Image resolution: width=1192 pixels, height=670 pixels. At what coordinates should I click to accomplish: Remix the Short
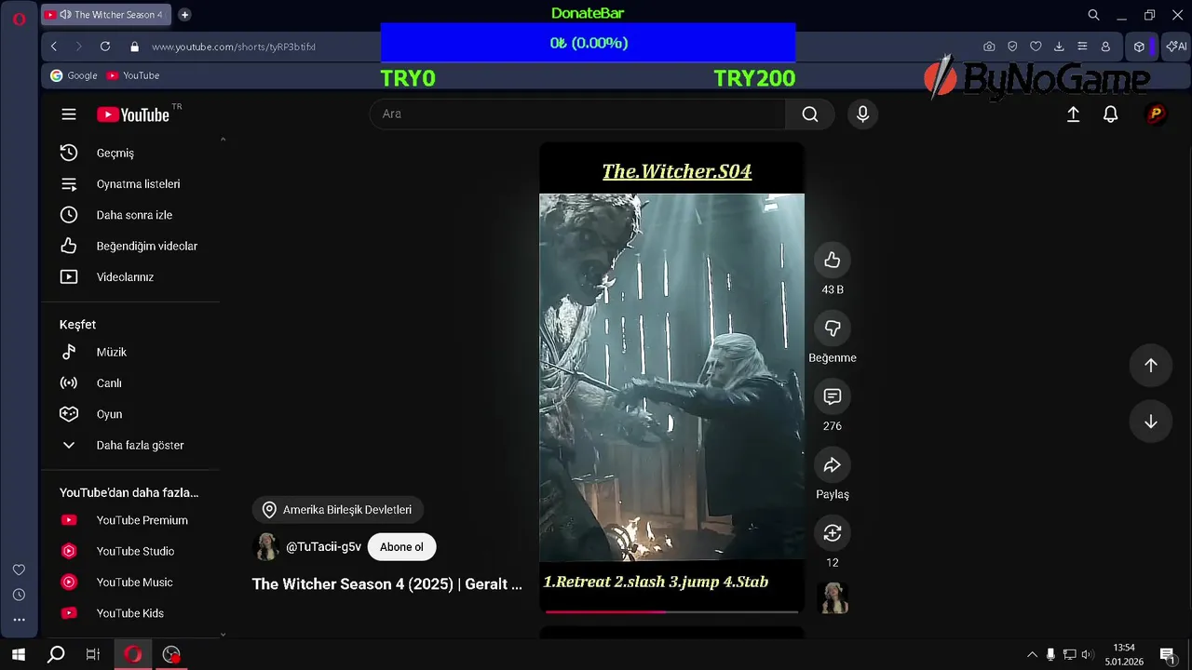point(833,532)
